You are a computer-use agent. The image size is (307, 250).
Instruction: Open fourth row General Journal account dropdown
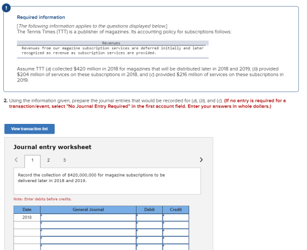pyautogui.click(x=88, y=240)
